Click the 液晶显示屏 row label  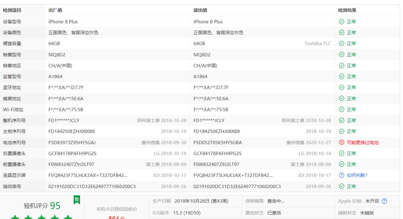(14, 175)
